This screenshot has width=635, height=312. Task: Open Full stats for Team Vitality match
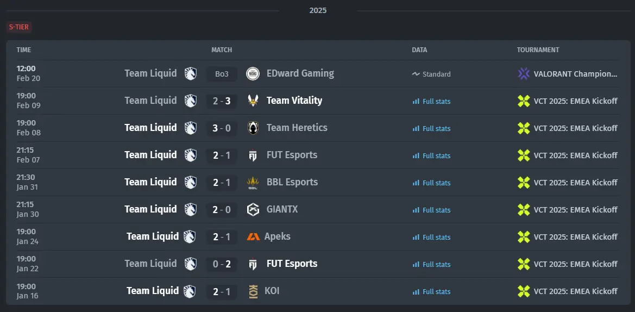click(431, 101)
